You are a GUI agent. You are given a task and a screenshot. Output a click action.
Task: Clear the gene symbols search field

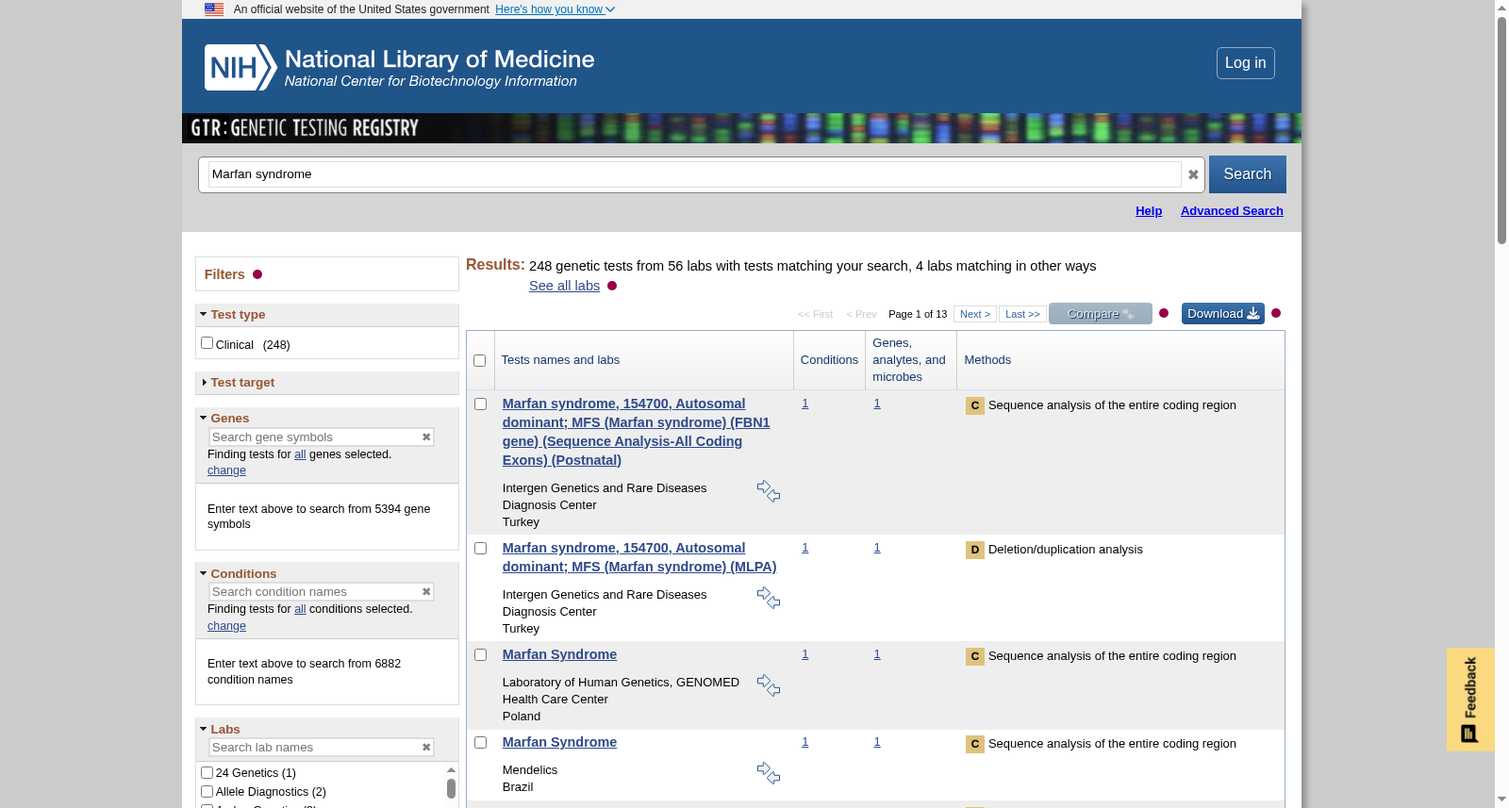coord(426,437)
